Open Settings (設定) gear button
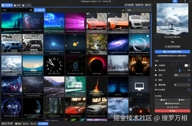This screenshot has height=126, width=192. point(148,5)
